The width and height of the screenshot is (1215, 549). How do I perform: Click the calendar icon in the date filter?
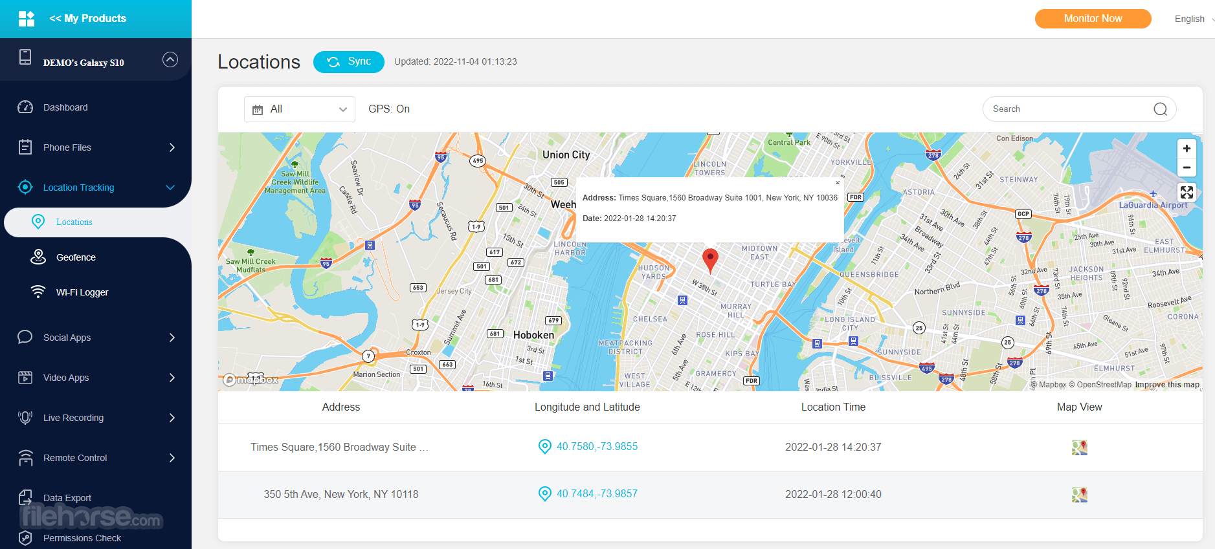click(258, 110)
